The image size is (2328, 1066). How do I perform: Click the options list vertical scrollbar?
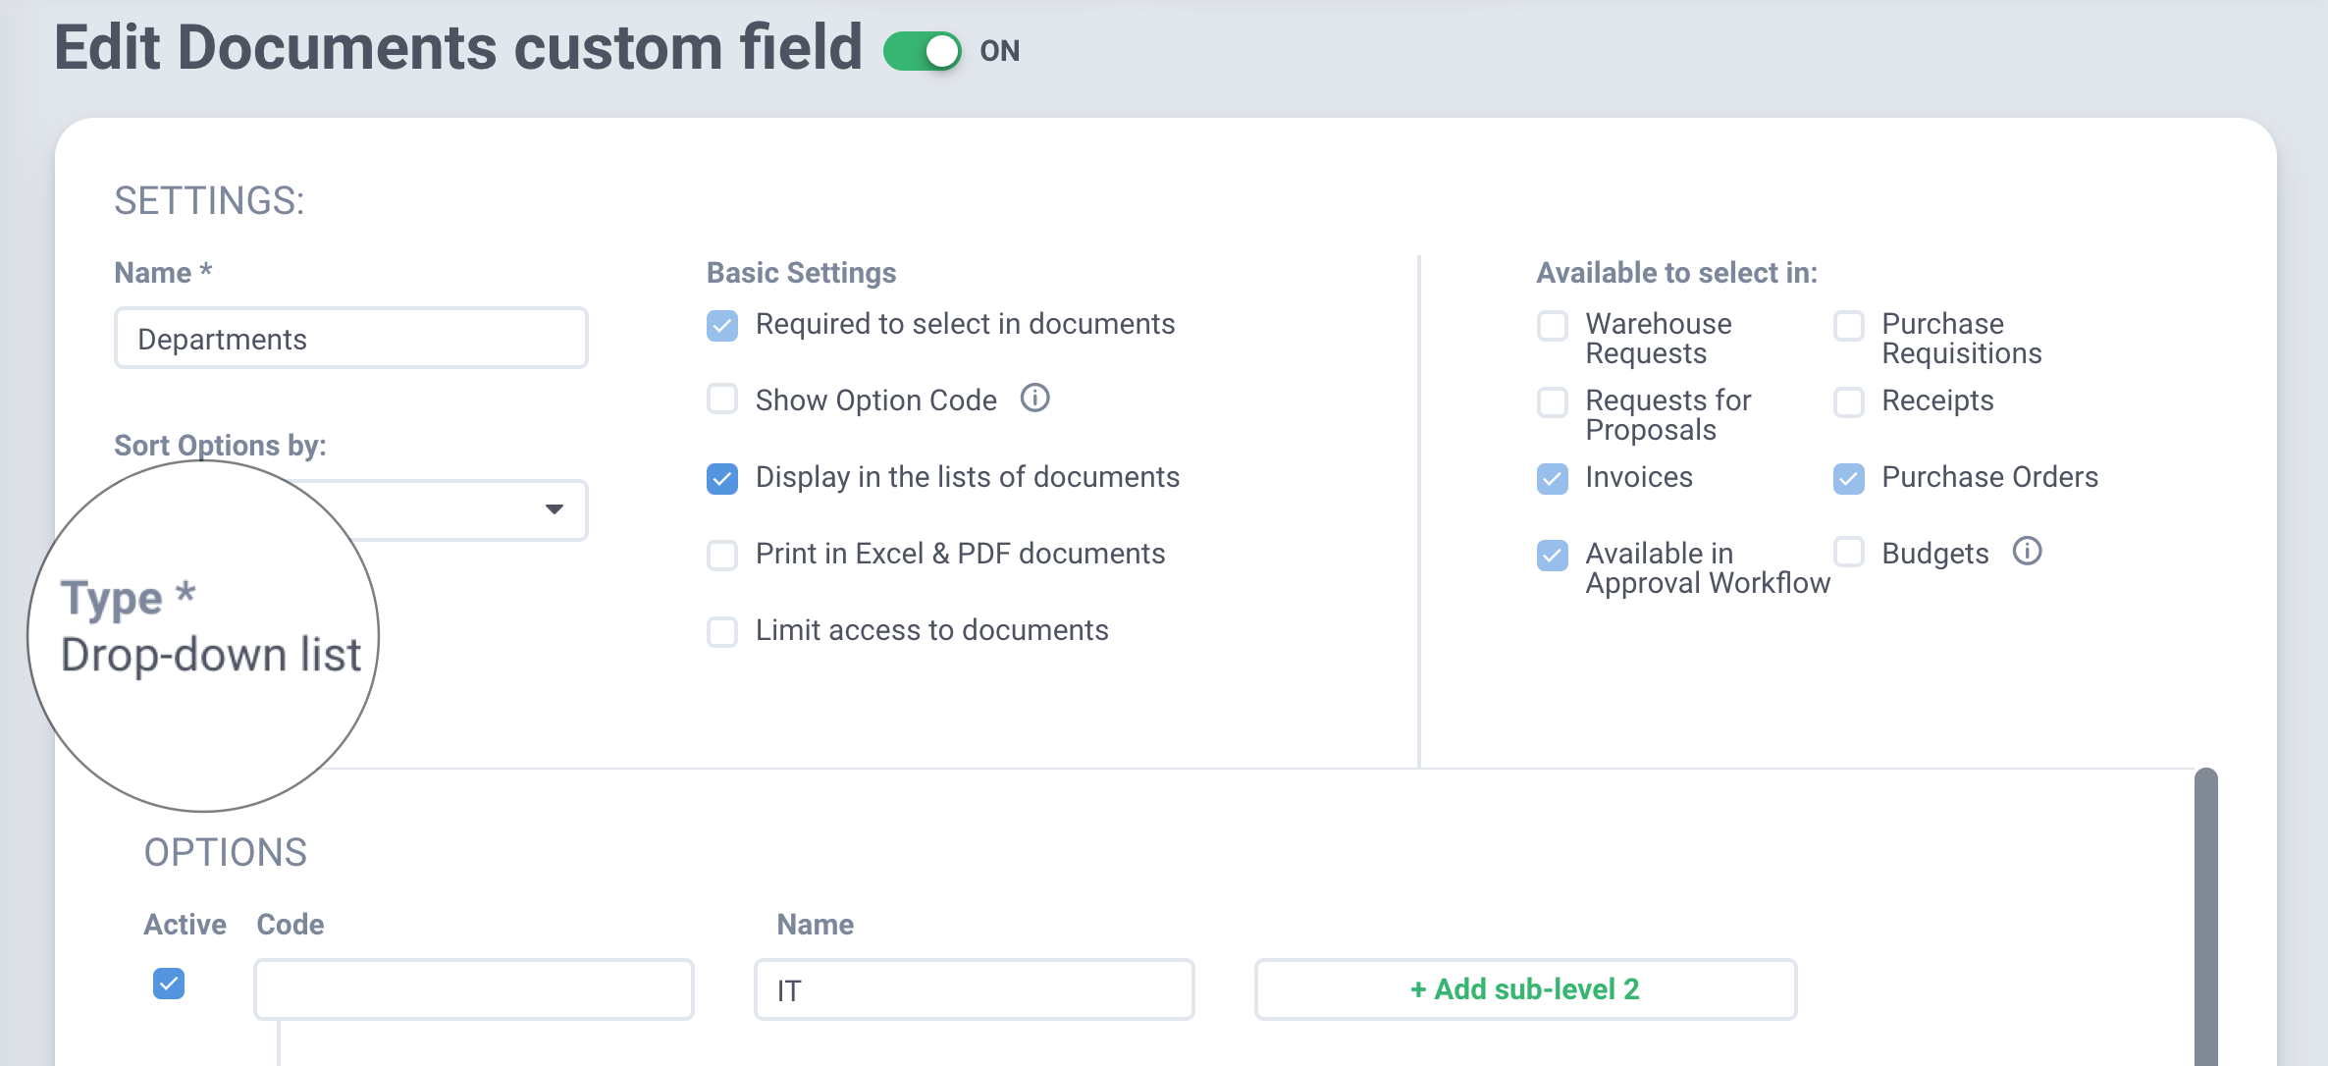(2206, 917)
